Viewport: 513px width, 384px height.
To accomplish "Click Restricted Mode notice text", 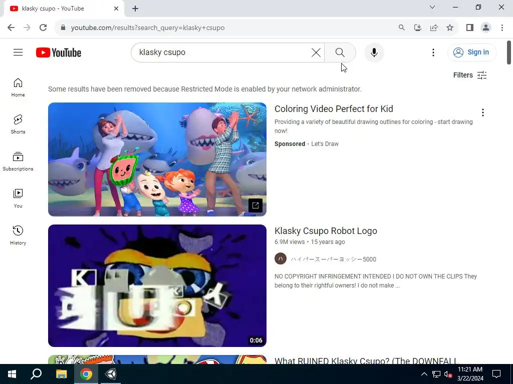I will [x=205, y=89].
